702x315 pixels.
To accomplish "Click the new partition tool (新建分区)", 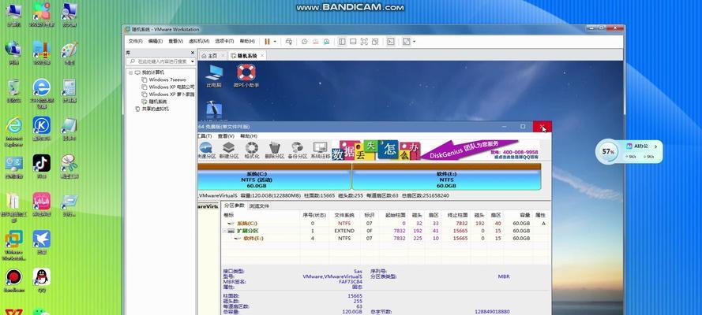I will (228, 150).
